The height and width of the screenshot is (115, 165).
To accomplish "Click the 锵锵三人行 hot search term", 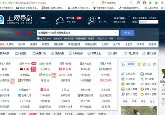I will [102, 39].
